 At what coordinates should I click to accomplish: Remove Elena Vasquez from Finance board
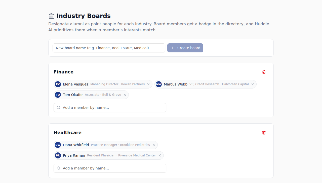(x=148, y=84)
